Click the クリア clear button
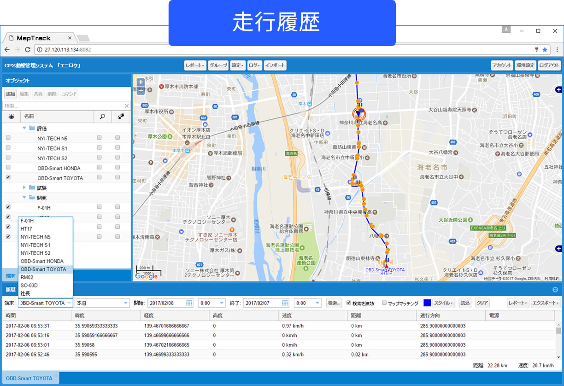This screenshot has width=564, height=386. 482,303
